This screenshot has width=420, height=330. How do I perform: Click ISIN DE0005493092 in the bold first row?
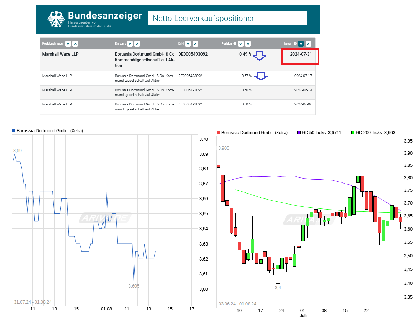193,54
